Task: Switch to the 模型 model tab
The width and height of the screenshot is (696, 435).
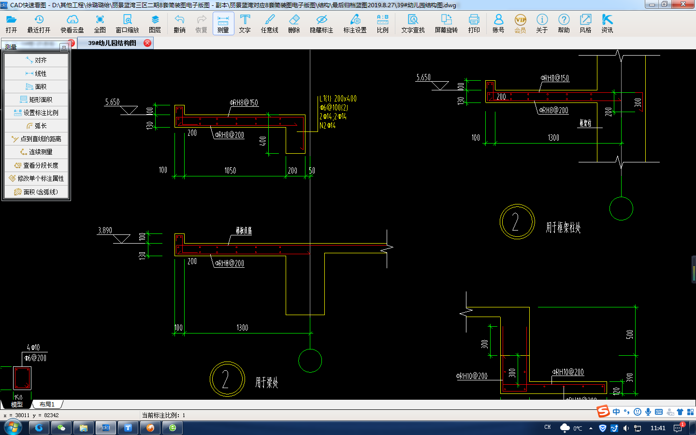Action: (17, 405)
